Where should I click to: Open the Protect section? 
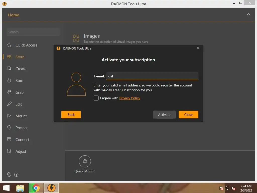[x=22, y=128]
